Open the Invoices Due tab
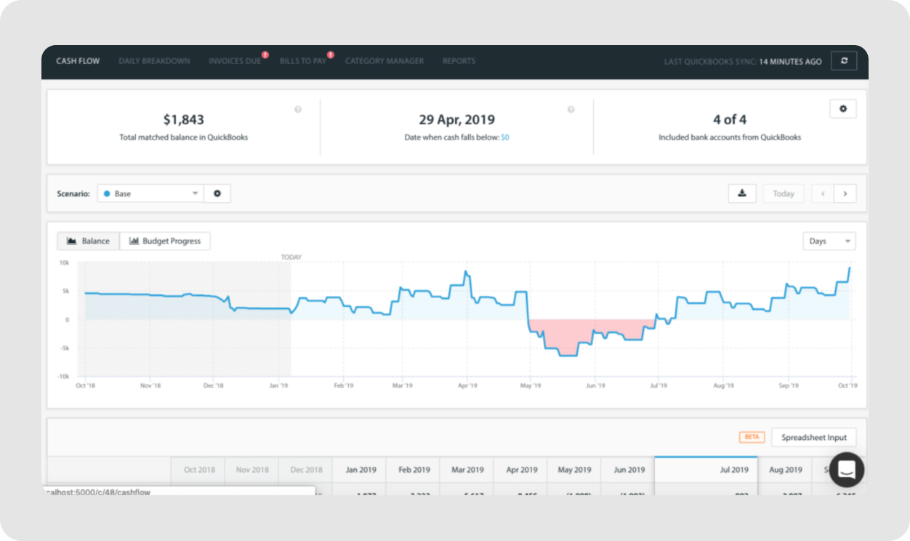This screenshot has height=541, width=910. 233,61
